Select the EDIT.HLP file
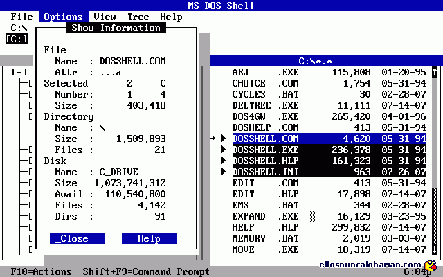443x277 pixels. pyautogui.click(x=329, y=194)
